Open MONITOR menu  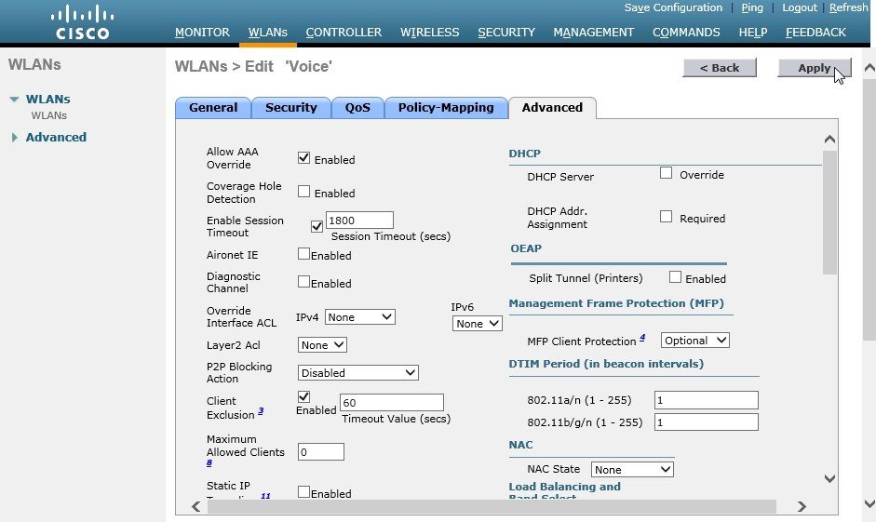[x=202, y=33]
